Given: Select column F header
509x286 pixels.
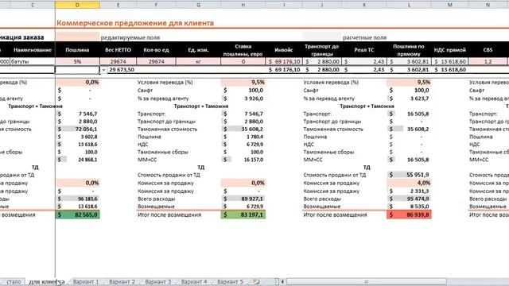Looking at the screenshot, I should 156,5.
